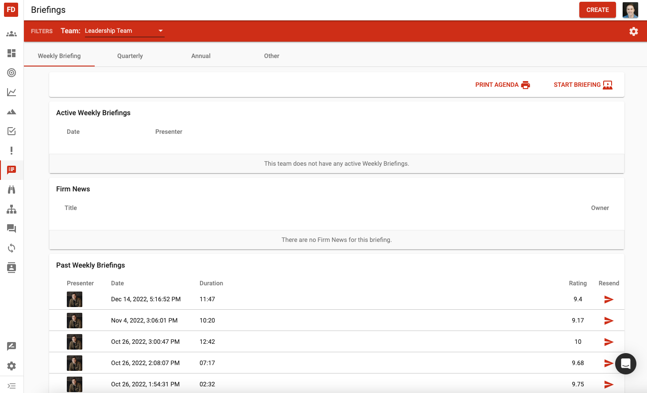
Task: Select the Other tab
Action: 272,56
